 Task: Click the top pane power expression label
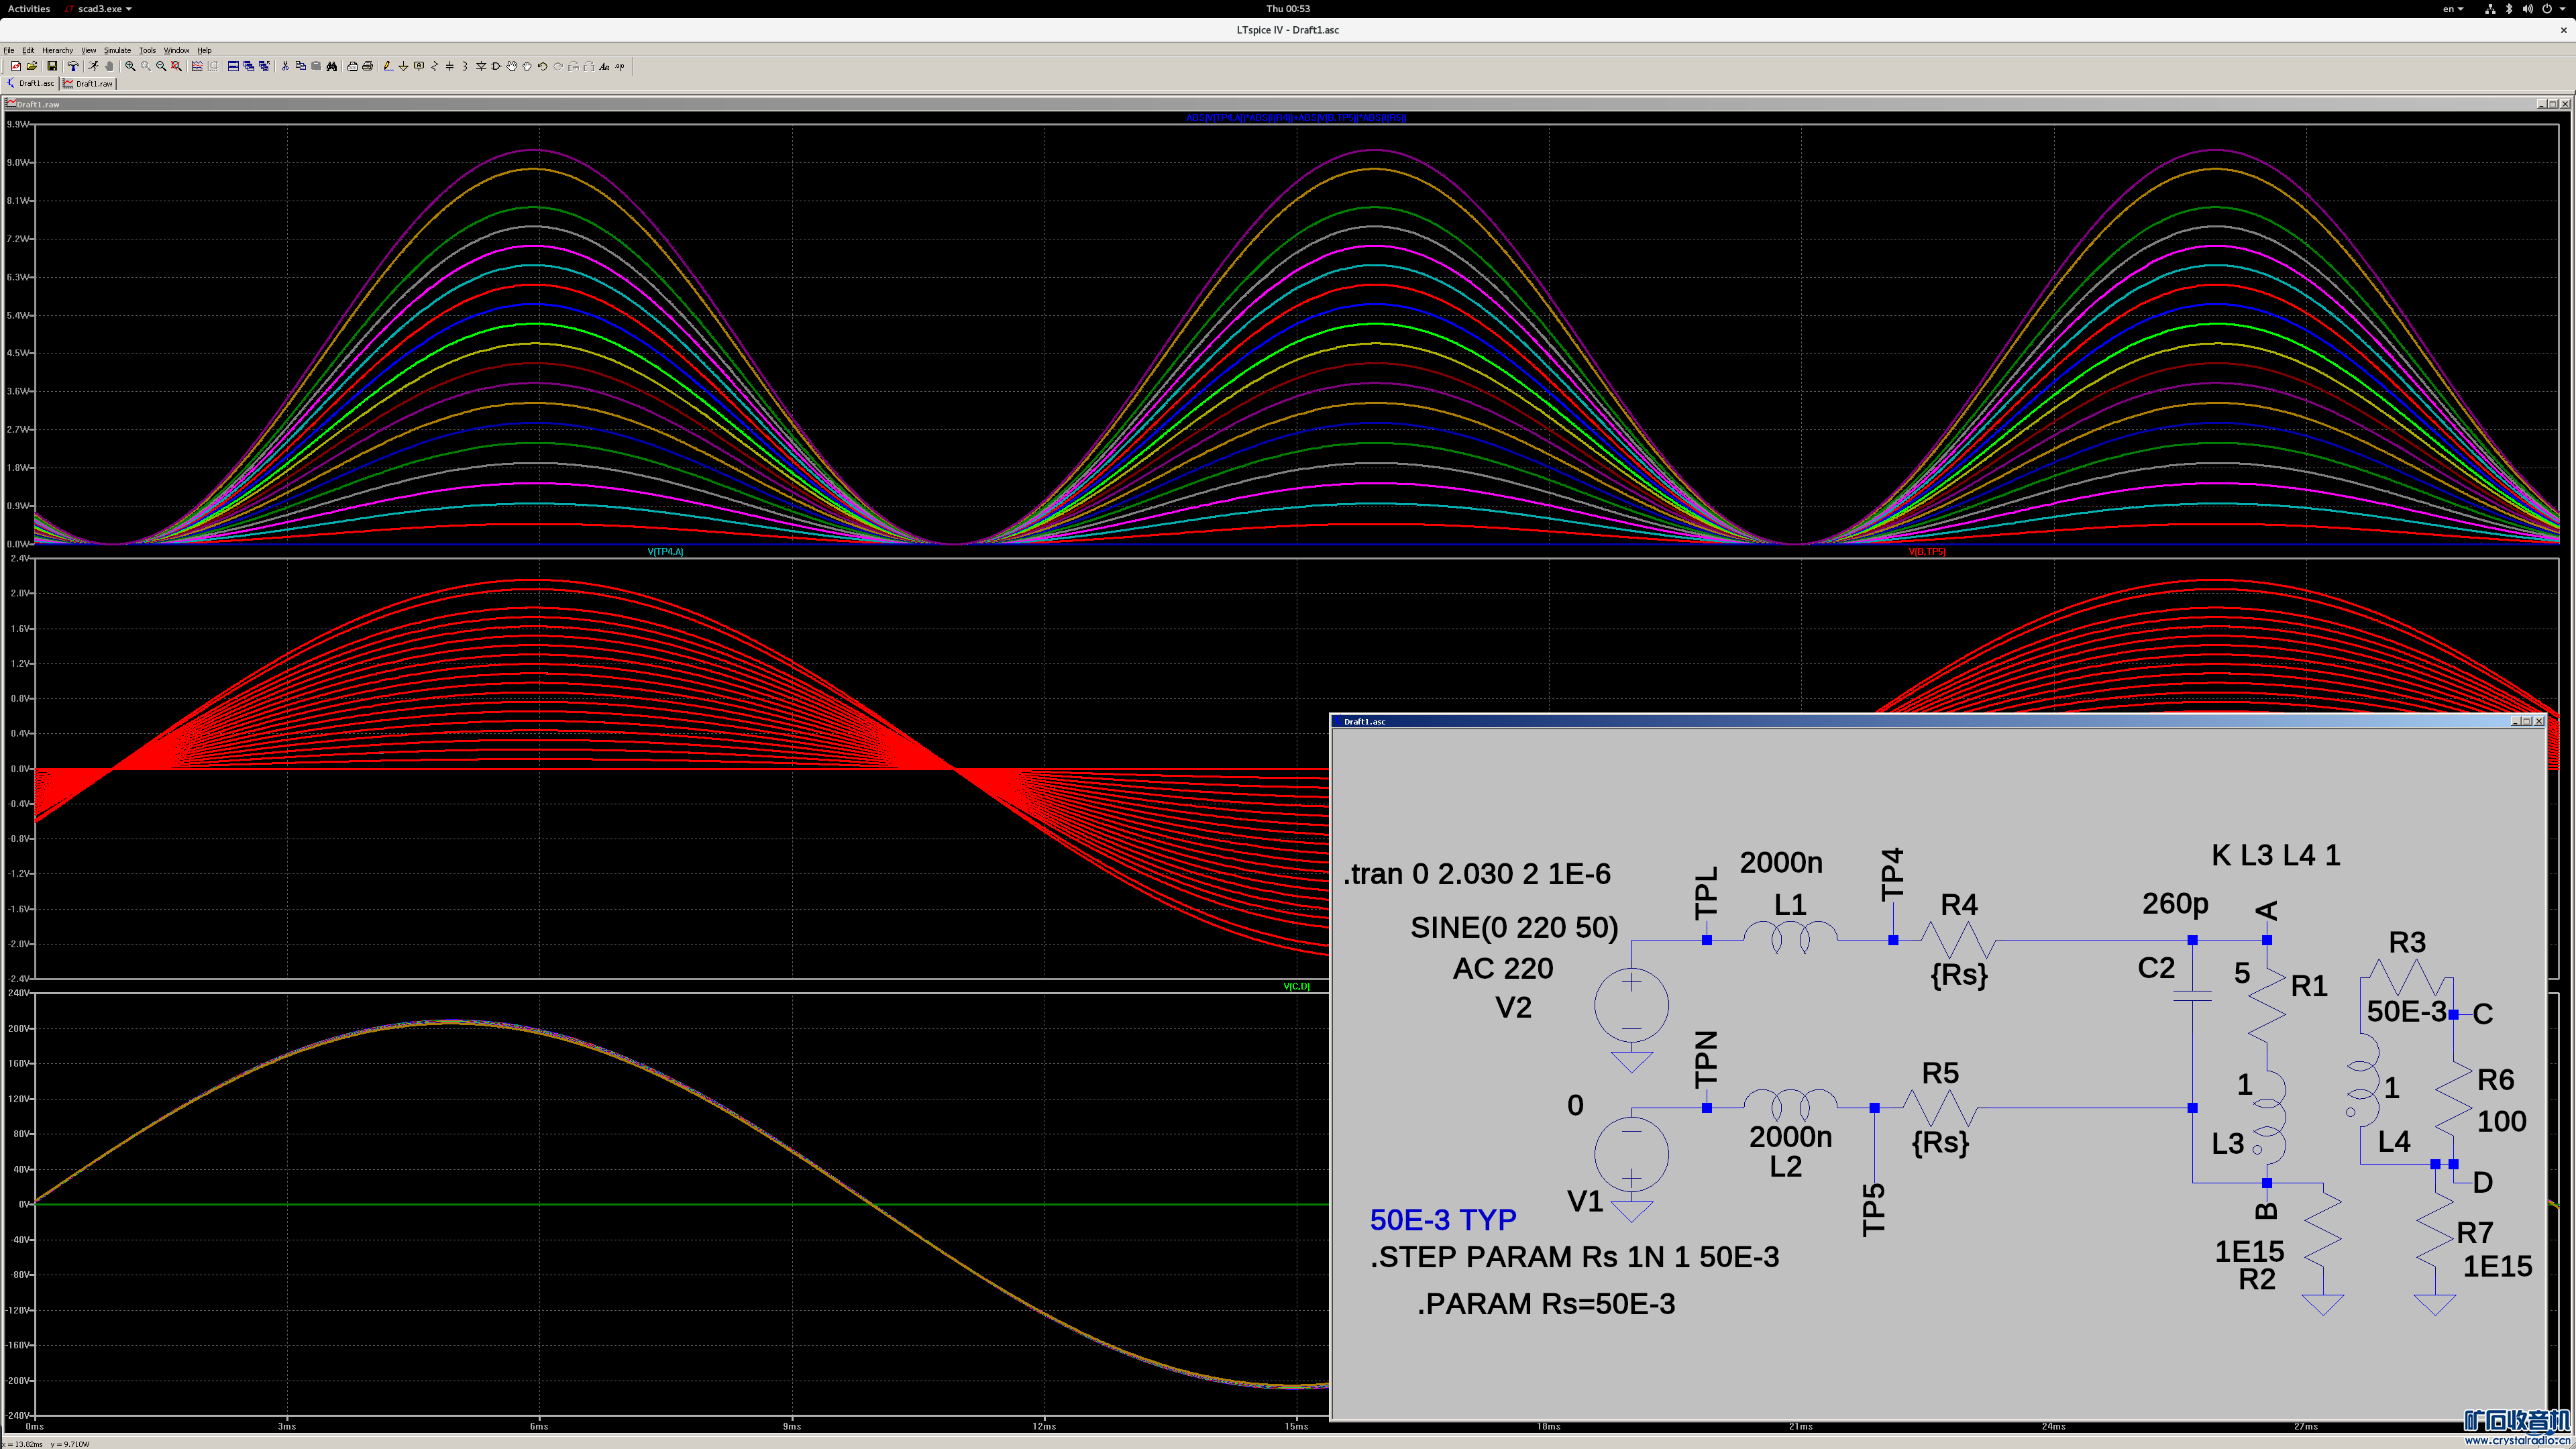(x=1296, y=118)
